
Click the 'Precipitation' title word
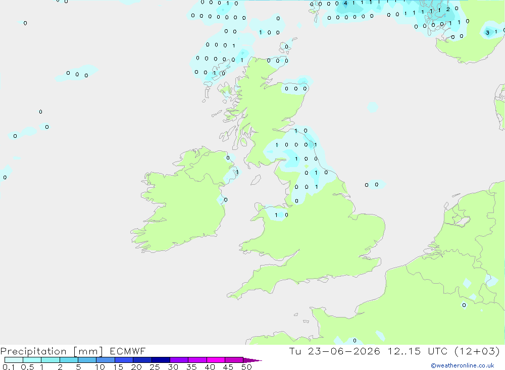(x=33, y=351)
